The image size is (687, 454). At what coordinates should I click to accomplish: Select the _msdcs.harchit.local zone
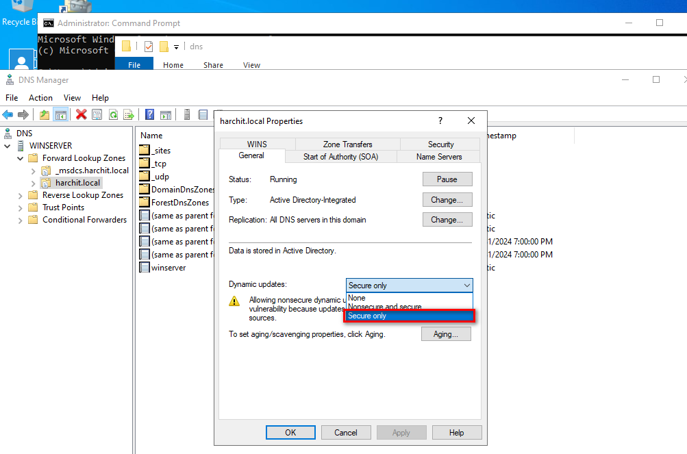(x=92, y=171)
